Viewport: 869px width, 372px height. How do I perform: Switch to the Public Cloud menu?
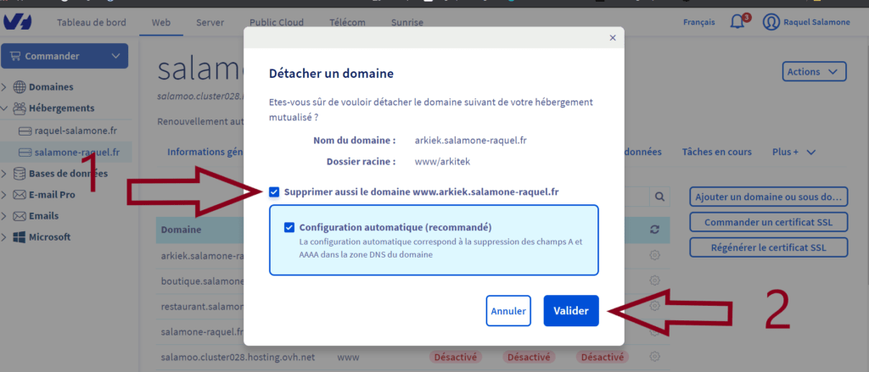coord(275,22)
